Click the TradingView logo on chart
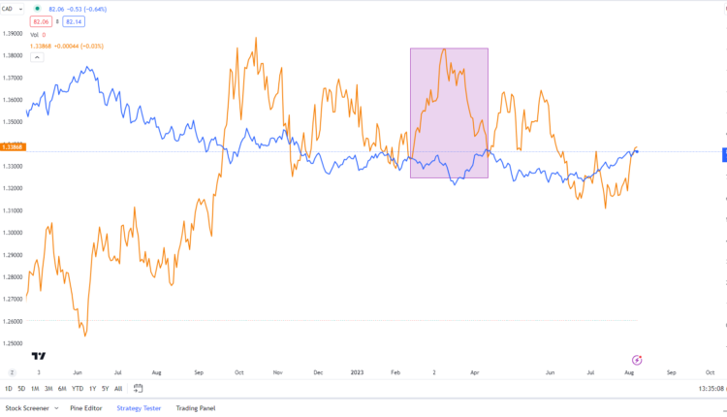 [x=39, y=356]
